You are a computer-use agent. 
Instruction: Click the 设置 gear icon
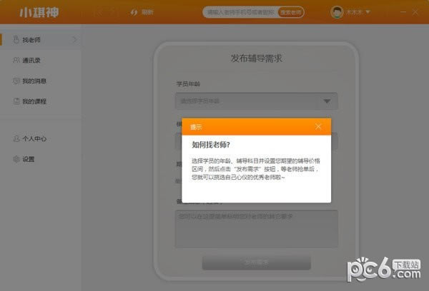tap(16, 159)
